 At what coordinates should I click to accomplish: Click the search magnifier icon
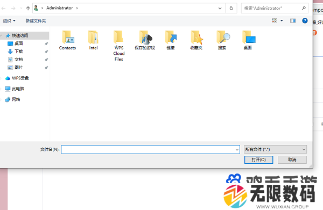(304, 8)
